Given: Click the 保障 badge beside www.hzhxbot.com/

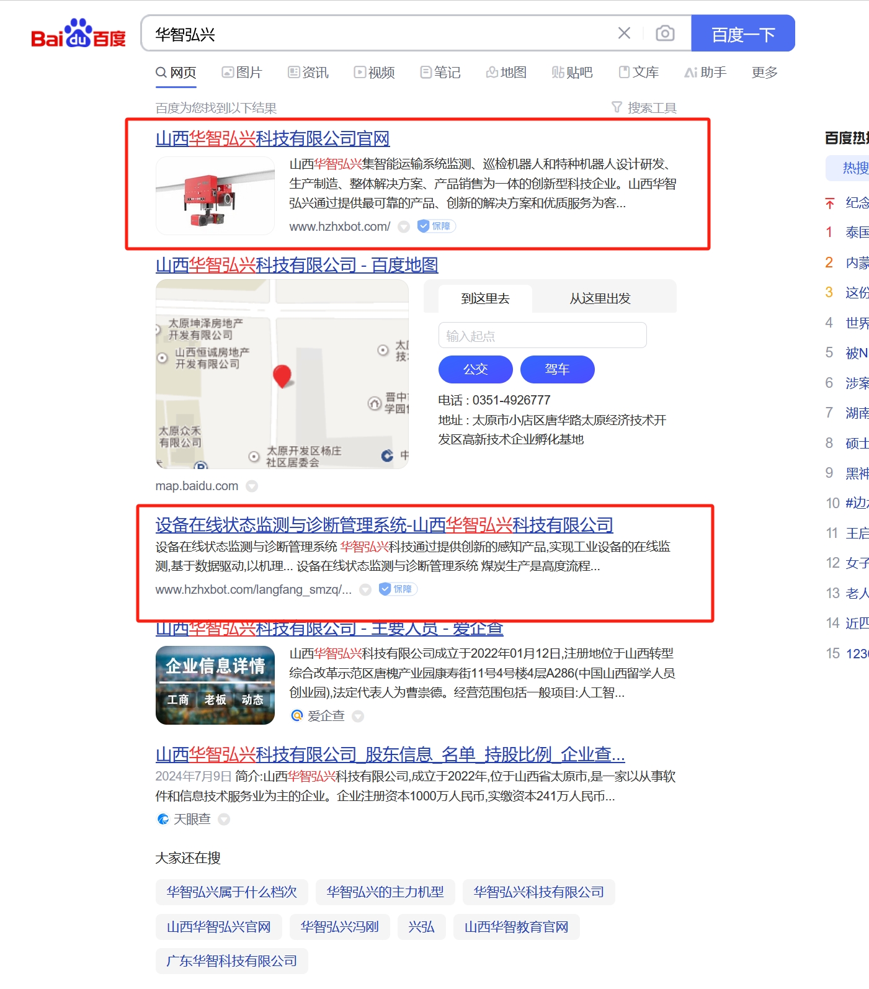Looking at the screenshot, I should click(436, 226).
